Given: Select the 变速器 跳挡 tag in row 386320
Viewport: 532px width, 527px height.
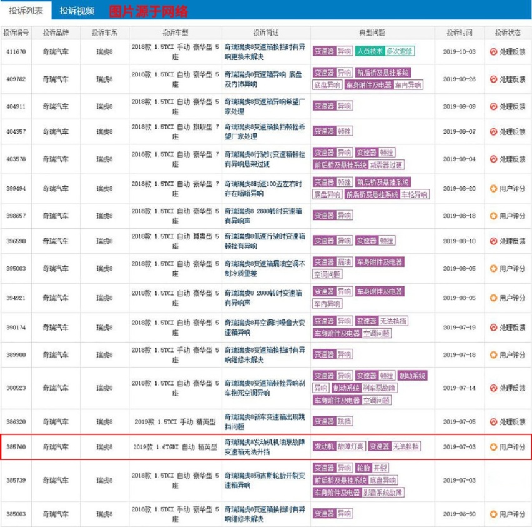Looking at the screenshot, I should click(333, 421).
